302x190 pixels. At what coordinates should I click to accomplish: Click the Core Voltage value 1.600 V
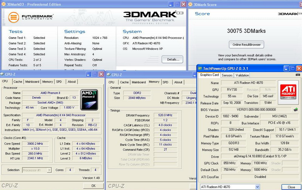tap(69, 107)
